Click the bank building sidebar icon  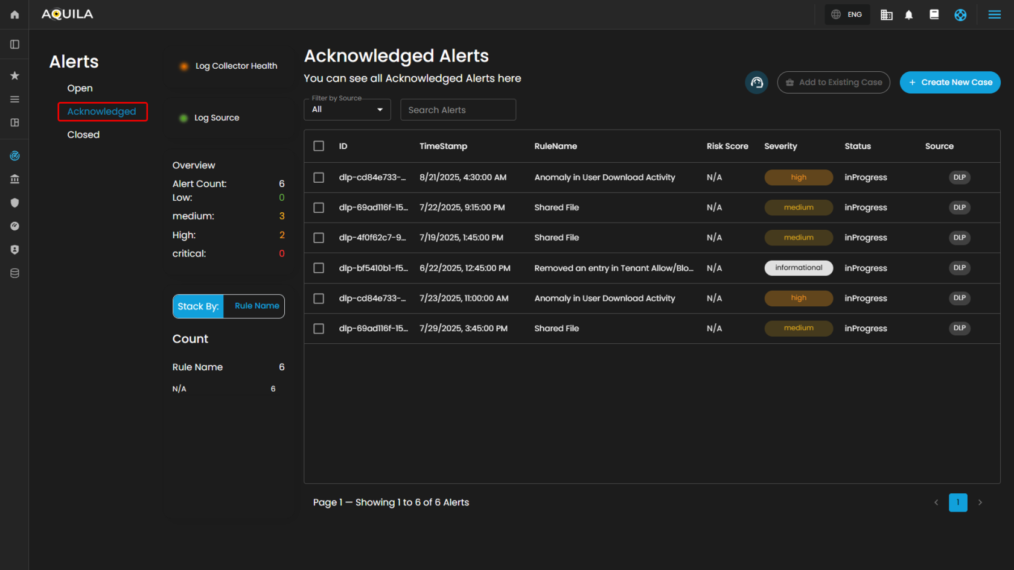pos(14,179)
